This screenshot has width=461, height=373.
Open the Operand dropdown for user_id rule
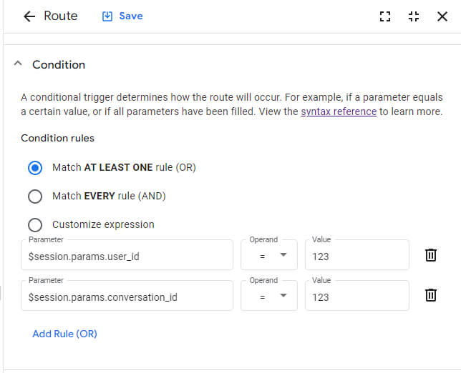click(x=269, y=255)
